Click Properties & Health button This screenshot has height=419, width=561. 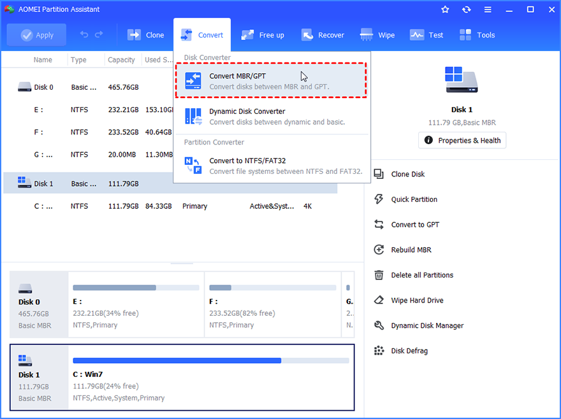(462, 141)
